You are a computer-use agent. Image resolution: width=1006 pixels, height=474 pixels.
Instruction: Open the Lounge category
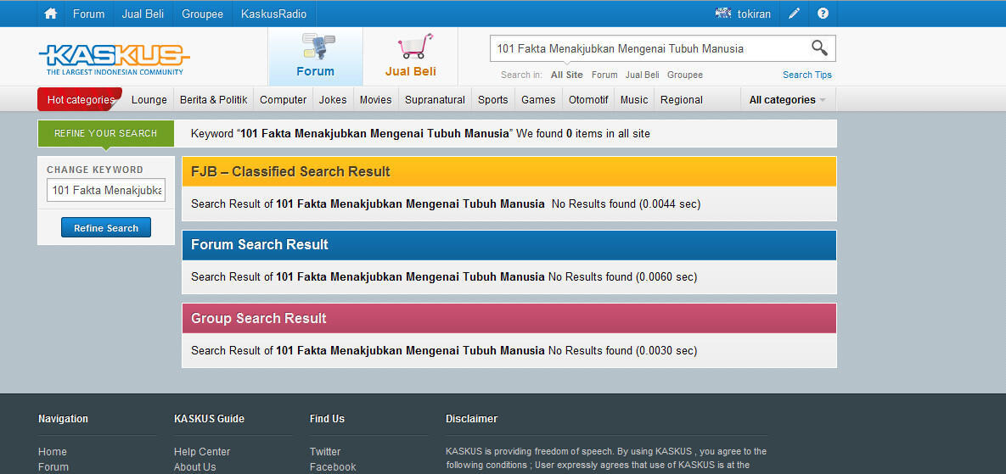tap(149, 100)
